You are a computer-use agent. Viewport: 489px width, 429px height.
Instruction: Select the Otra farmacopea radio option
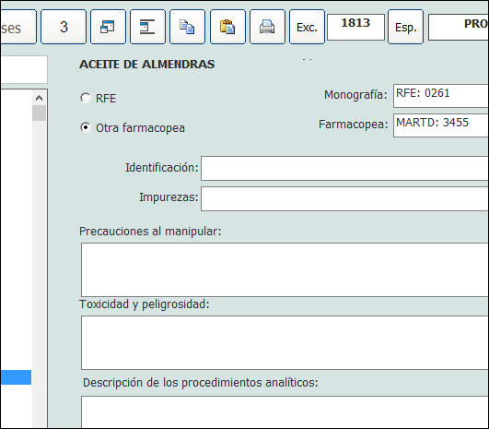click(85, 127)
